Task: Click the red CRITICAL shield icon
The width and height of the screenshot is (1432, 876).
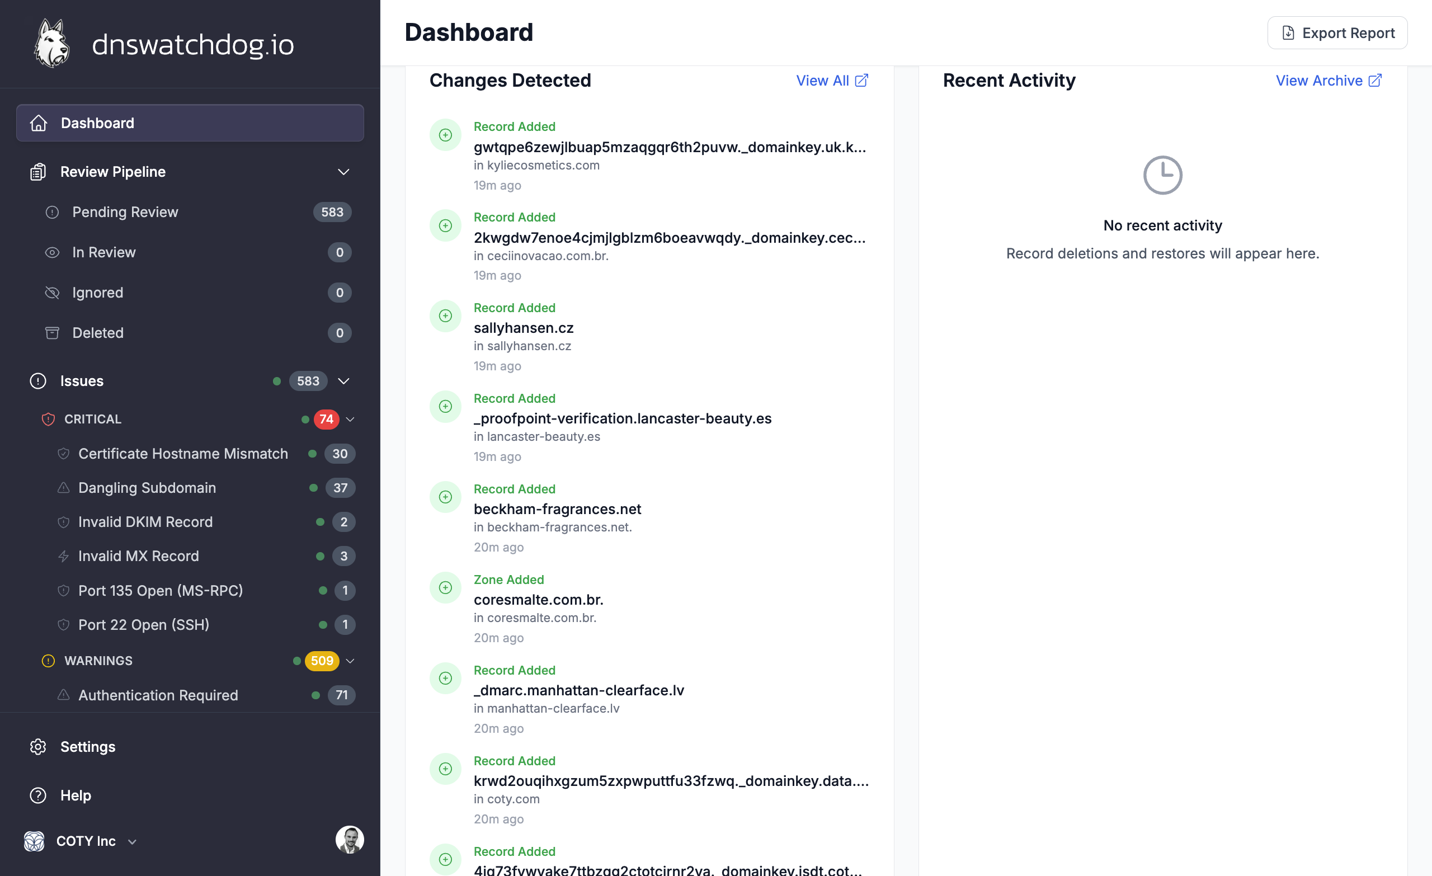Action: 48,419
